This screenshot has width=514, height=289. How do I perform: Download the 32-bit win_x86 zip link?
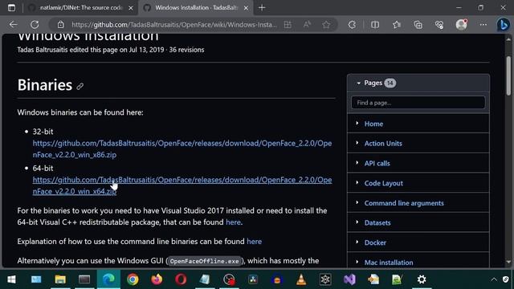pos(182,149)
